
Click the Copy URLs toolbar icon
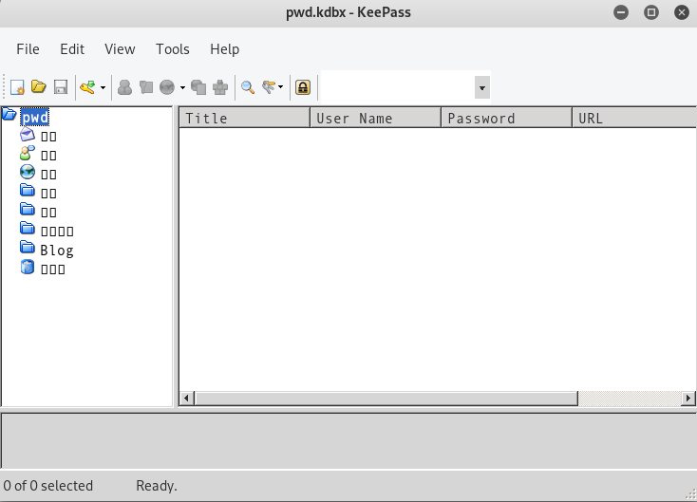click(x=198, y=87)
